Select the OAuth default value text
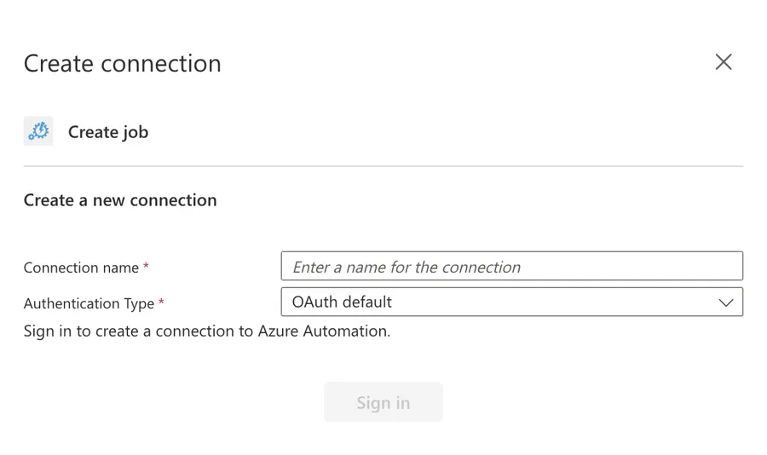Image resolution: width=767 pixels, height=455 pixels. click(x=342, y=302)
